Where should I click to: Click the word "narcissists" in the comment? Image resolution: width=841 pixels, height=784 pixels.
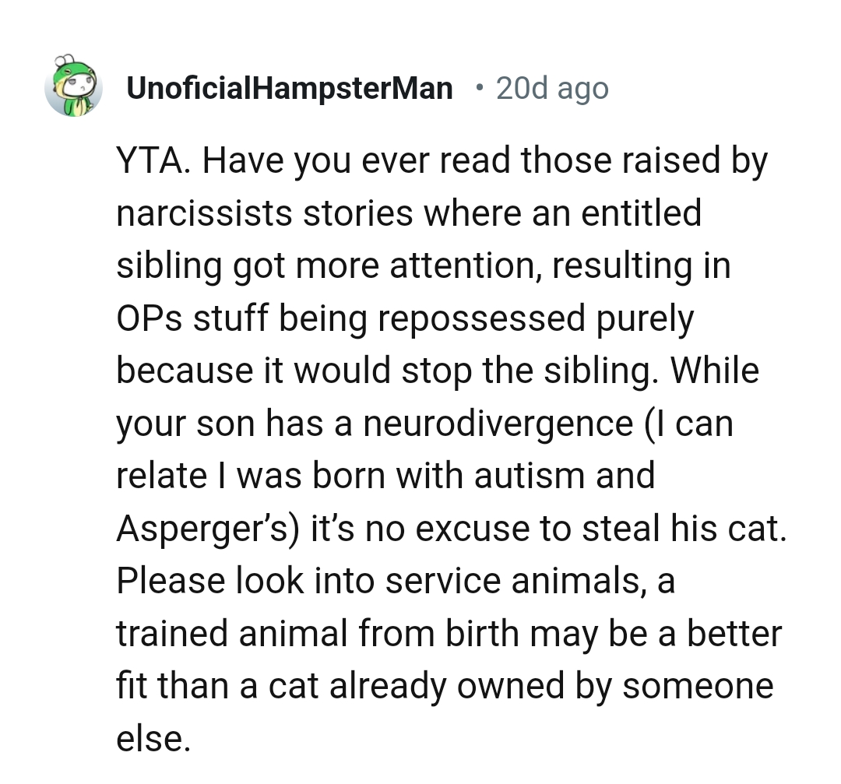click(x=202, y=213)
